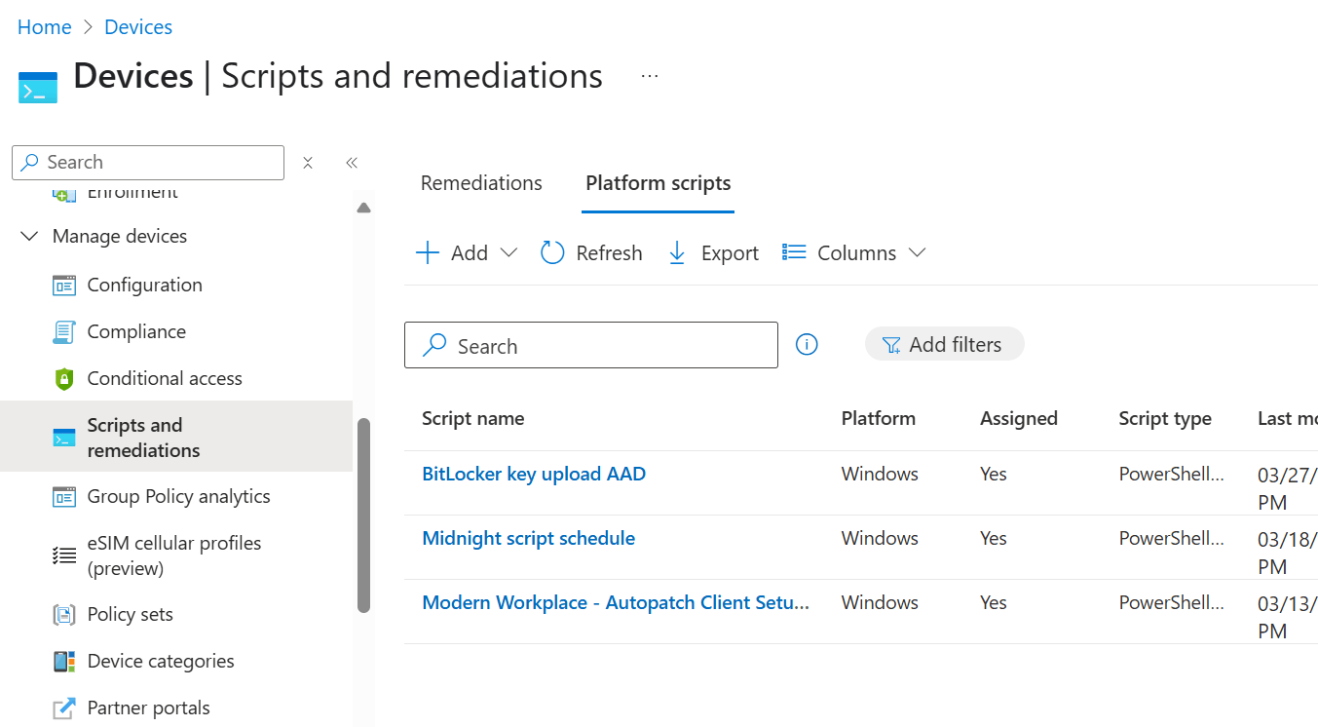Click Windows platform cell in BitLocker row
The image size is (1318, 727).
(880, 475)
